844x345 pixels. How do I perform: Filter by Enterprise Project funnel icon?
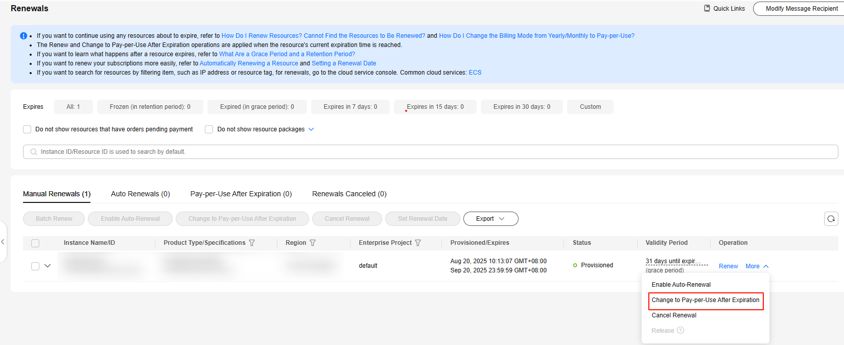pos(418,243)
